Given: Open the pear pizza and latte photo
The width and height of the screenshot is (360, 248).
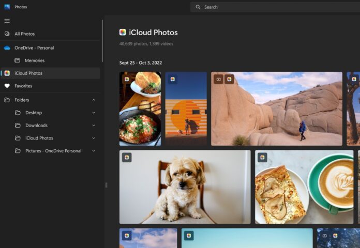Looking at the screenshot, I should pos(304,187).
